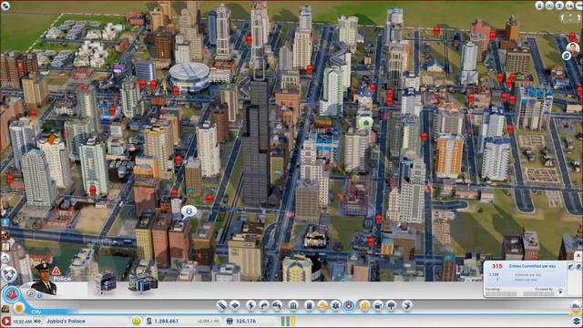This screenshot has height=328, width=583.
Task: Open the region view globe button
Action: point(9,275)
